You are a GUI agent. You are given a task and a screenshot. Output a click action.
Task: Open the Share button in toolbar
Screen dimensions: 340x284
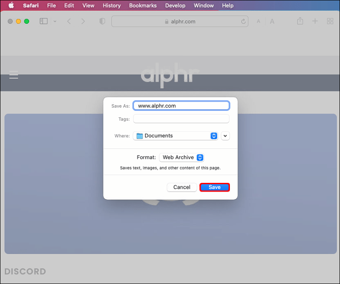300,21
